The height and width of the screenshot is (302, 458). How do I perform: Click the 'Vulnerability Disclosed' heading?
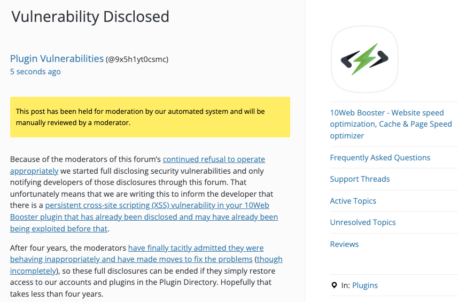pyautogui.click(x=90, y=17)
